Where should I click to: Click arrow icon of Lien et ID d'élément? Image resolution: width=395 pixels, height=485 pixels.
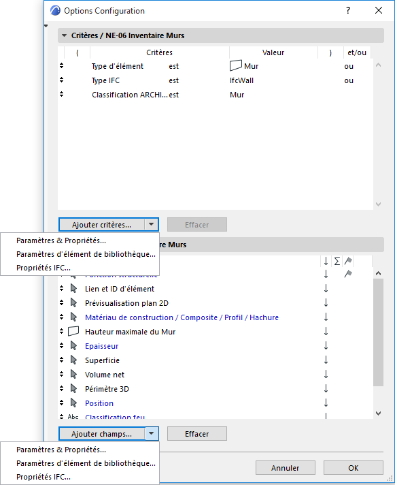73,289
